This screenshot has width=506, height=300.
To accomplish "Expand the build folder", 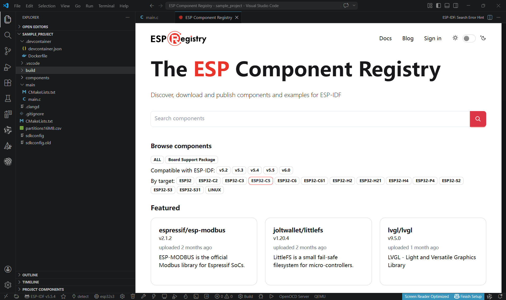I will point(30,71).
